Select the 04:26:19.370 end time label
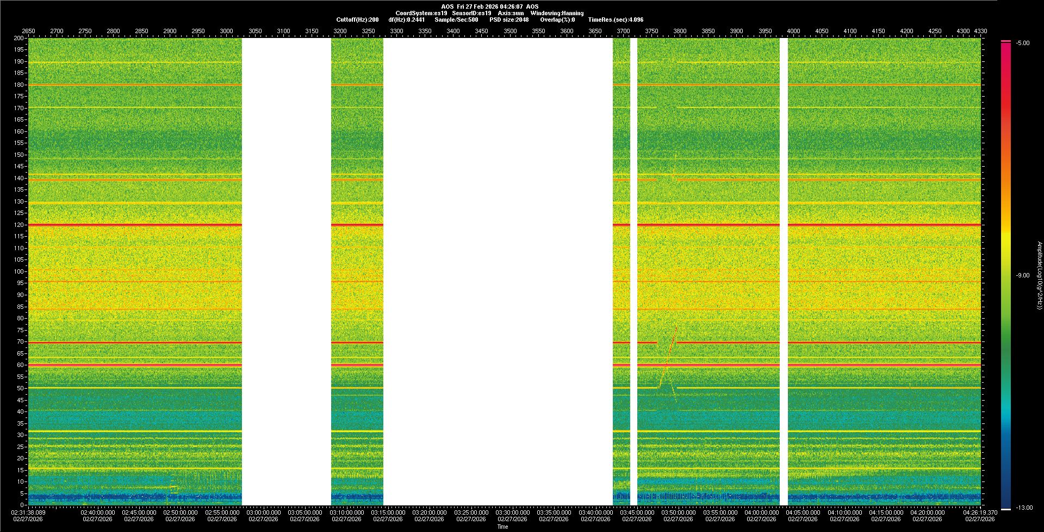The height and width of the screenshot is (532, 1044). tap(980, 512)
